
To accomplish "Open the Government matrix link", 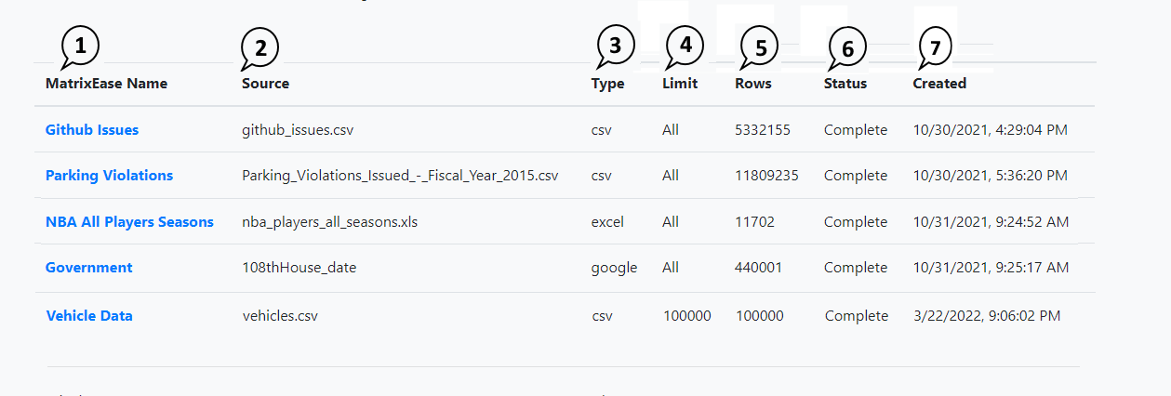I will [x=88, y=268].
